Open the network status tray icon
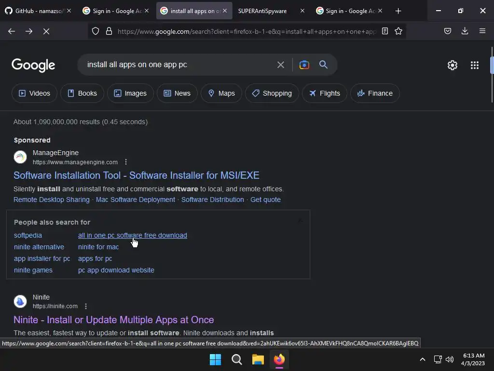Screen dimensions: 494x371 point(438,359)
